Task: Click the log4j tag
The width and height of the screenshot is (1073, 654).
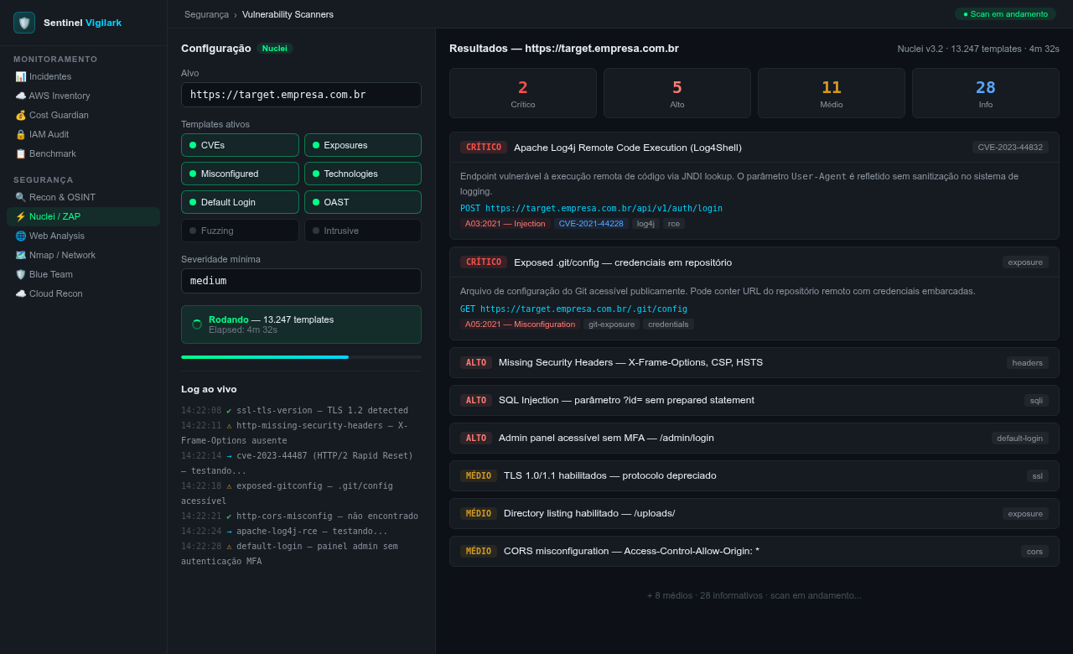Action: pos(645,224)
